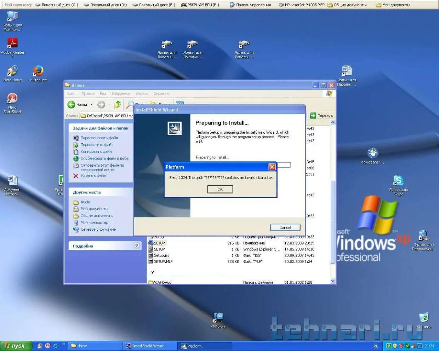Click the RL language indicator in tray

point(376,346)
